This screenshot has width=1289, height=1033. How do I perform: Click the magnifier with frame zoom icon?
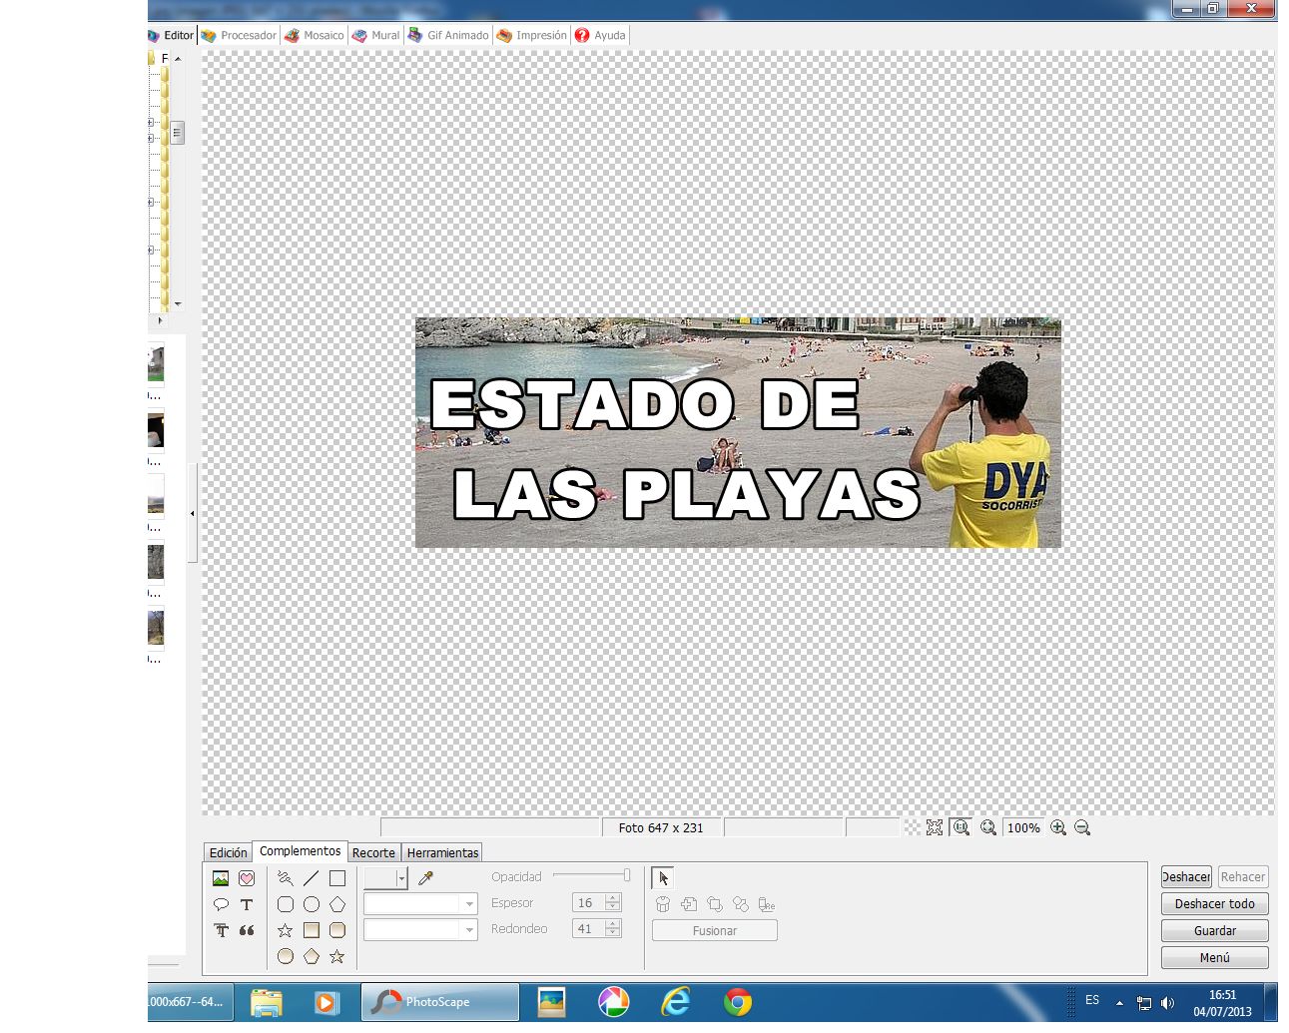[x=988, y=827]
